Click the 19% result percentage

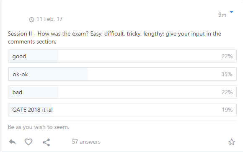pyautogui.click(x=227, y=110)
